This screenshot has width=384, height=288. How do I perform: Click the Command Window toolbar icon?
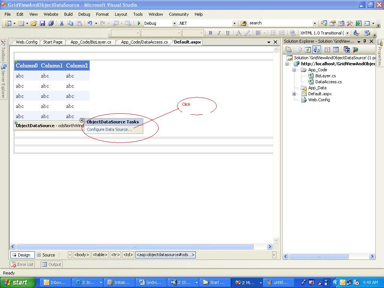[367, 23]
